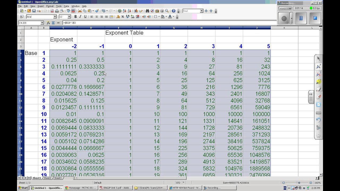Viewport: 340px width, 191px height.
Task: Toggle underline formatting
Action: tap(85, 17)
